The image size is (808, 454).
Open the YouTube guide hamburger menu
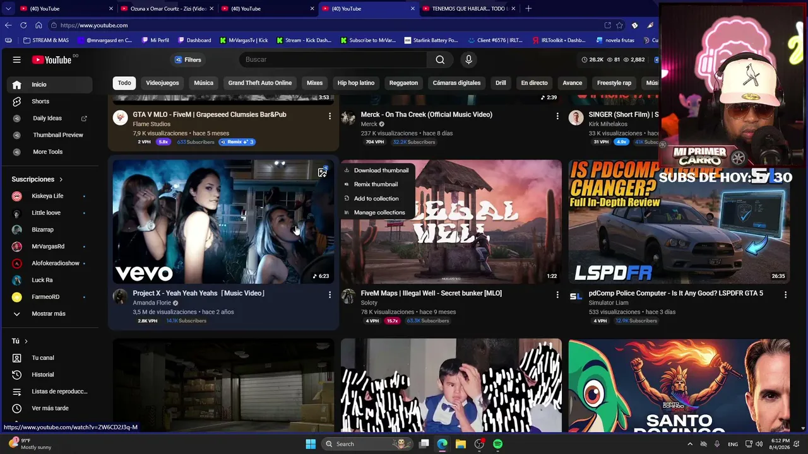pos(17,60)
